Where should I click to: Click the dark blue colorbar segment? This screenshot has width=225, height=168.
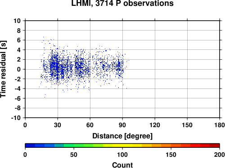coord(30,146)
